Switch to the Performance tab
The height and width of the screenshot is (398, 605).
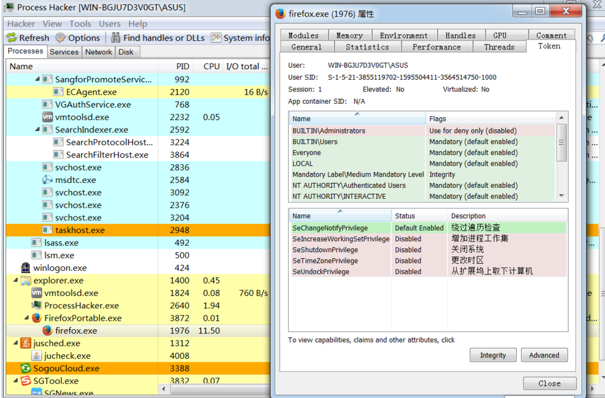tap(436, 46)
